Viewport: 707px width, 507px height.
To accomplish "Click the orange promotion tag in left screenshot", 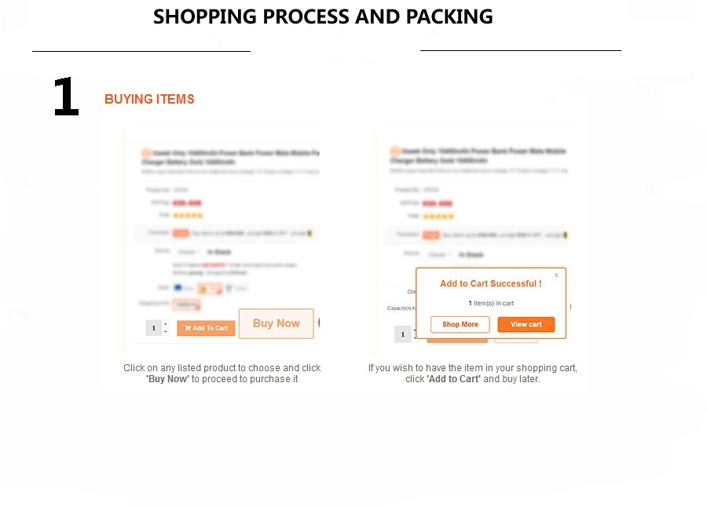I will 181,233.
